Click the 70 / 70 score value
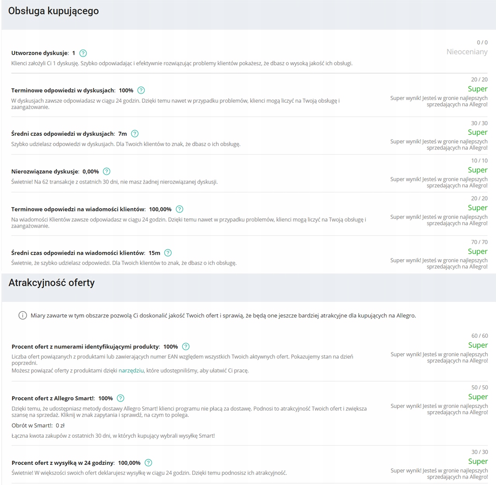The image size is (496, 485). 479,242
